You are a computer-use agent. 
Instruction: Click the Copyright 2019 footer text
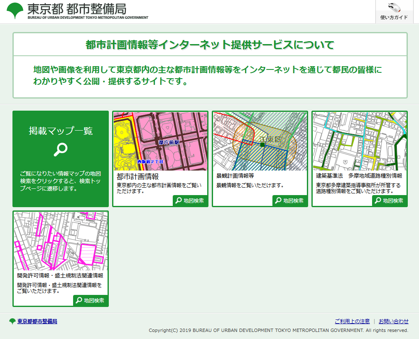(x=279, y=330)
